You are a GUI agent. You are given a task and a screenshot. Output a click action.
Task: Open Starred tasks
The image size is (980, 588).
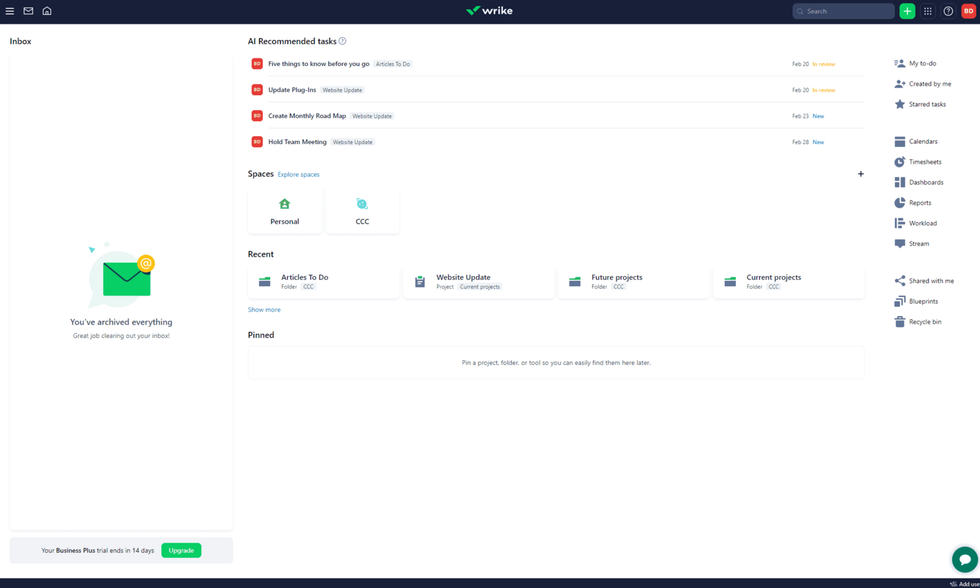[920, 104]
